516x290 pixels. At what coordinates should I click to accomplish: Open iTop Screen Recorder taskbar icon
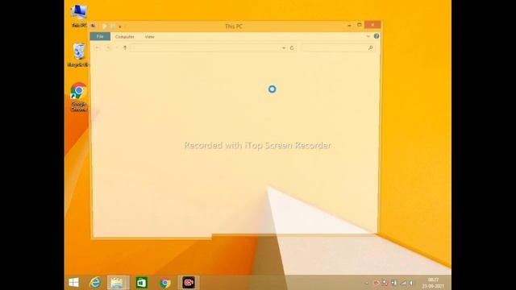click(x=189, y=283)
